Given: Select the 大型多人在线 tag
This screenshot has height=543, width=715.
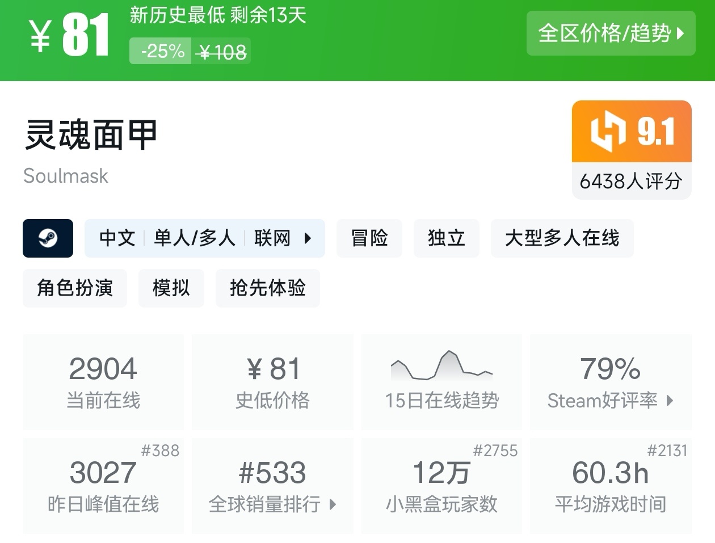Looking at the screenshot, I should point(562,238).
